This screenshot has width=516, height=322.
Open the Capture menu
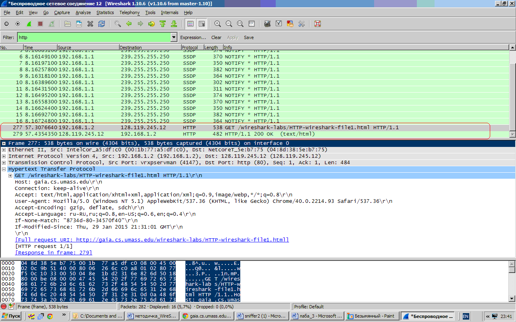point(62,12)
